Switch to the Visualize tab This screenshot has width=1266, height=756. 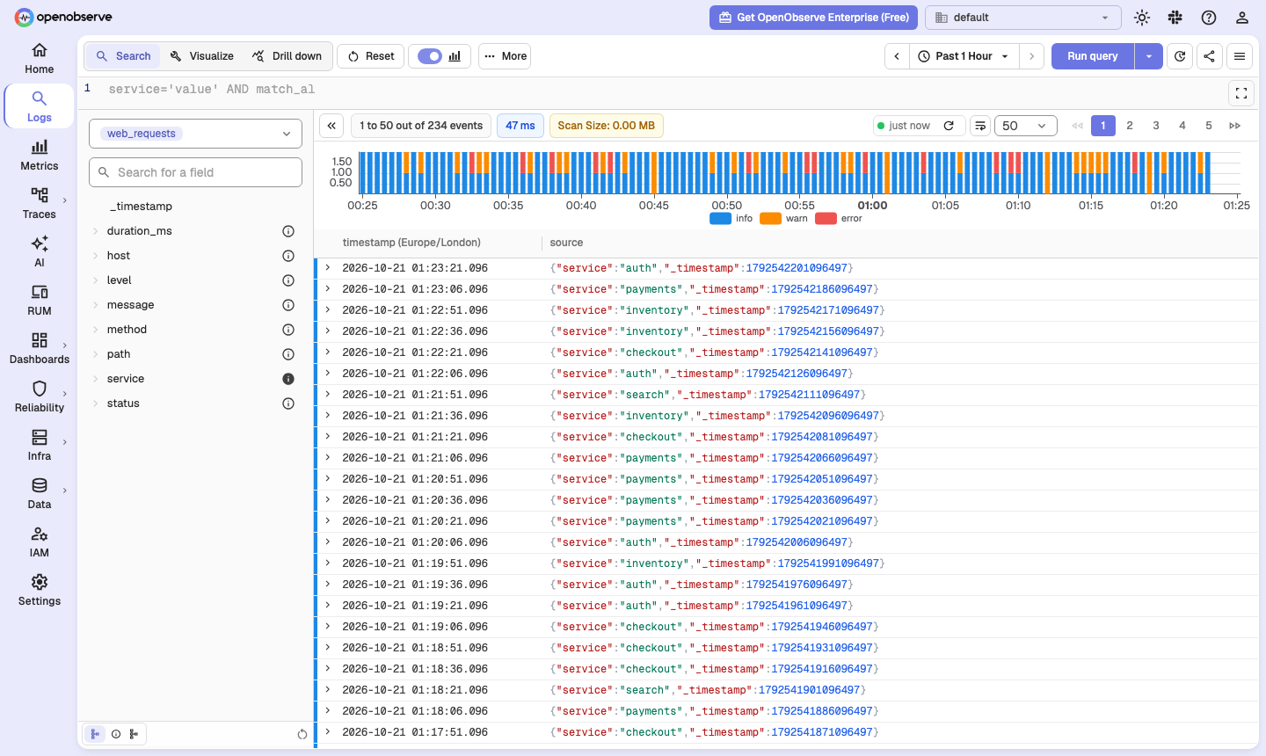pos(202,56)
